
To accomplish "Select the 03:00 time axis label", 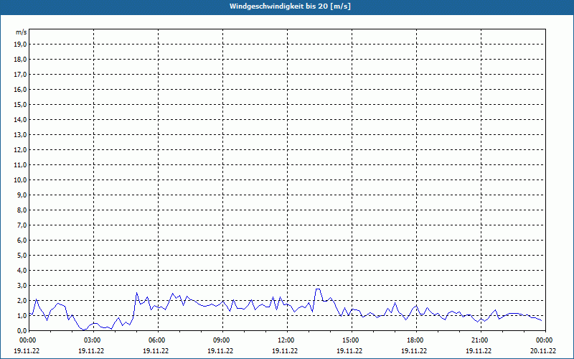I will (92, 340).
